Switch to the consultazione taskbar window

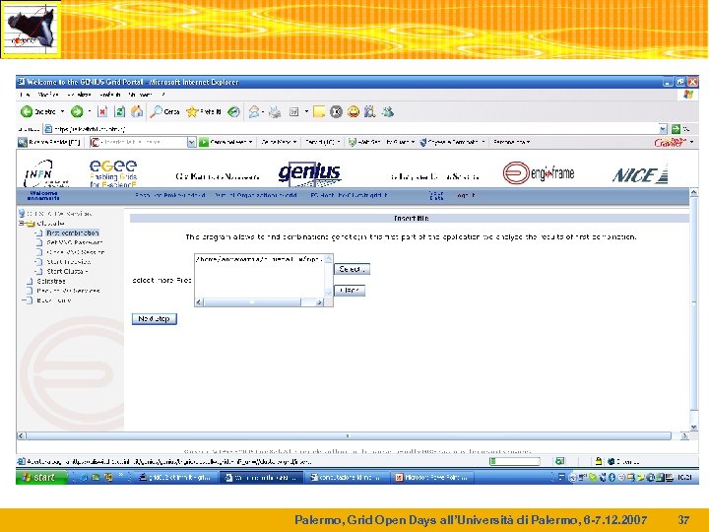tap(347, 477)
